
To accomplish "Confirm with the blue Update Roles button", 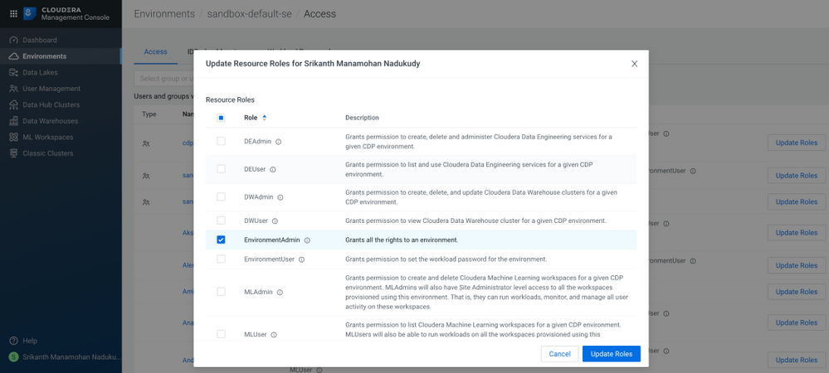I will [x=611, y=354].
